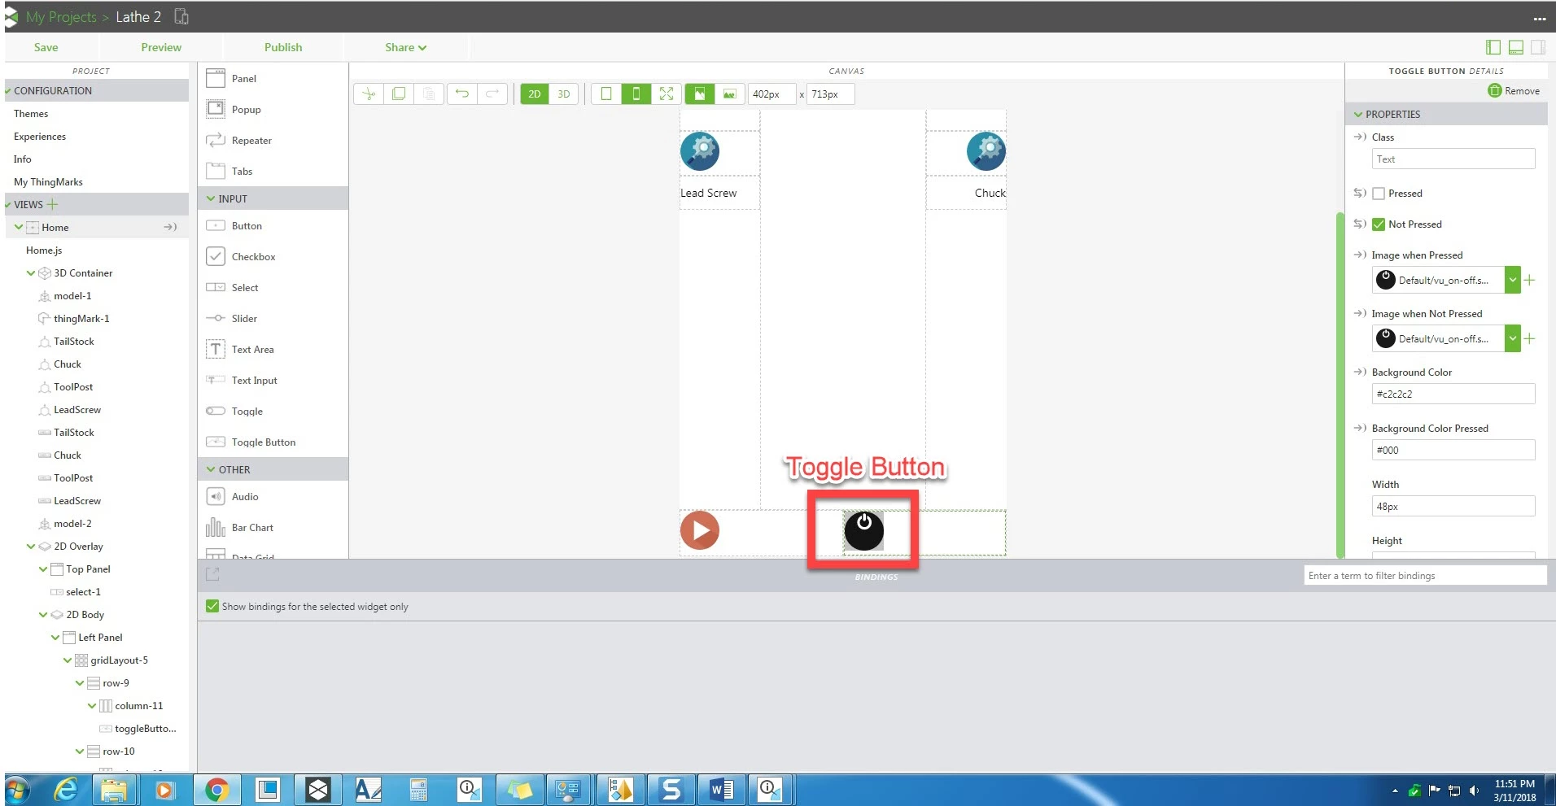The width and height of the screenshot is (1556, 806).
Task: Redo the canvas action
Action: point(492,94)
